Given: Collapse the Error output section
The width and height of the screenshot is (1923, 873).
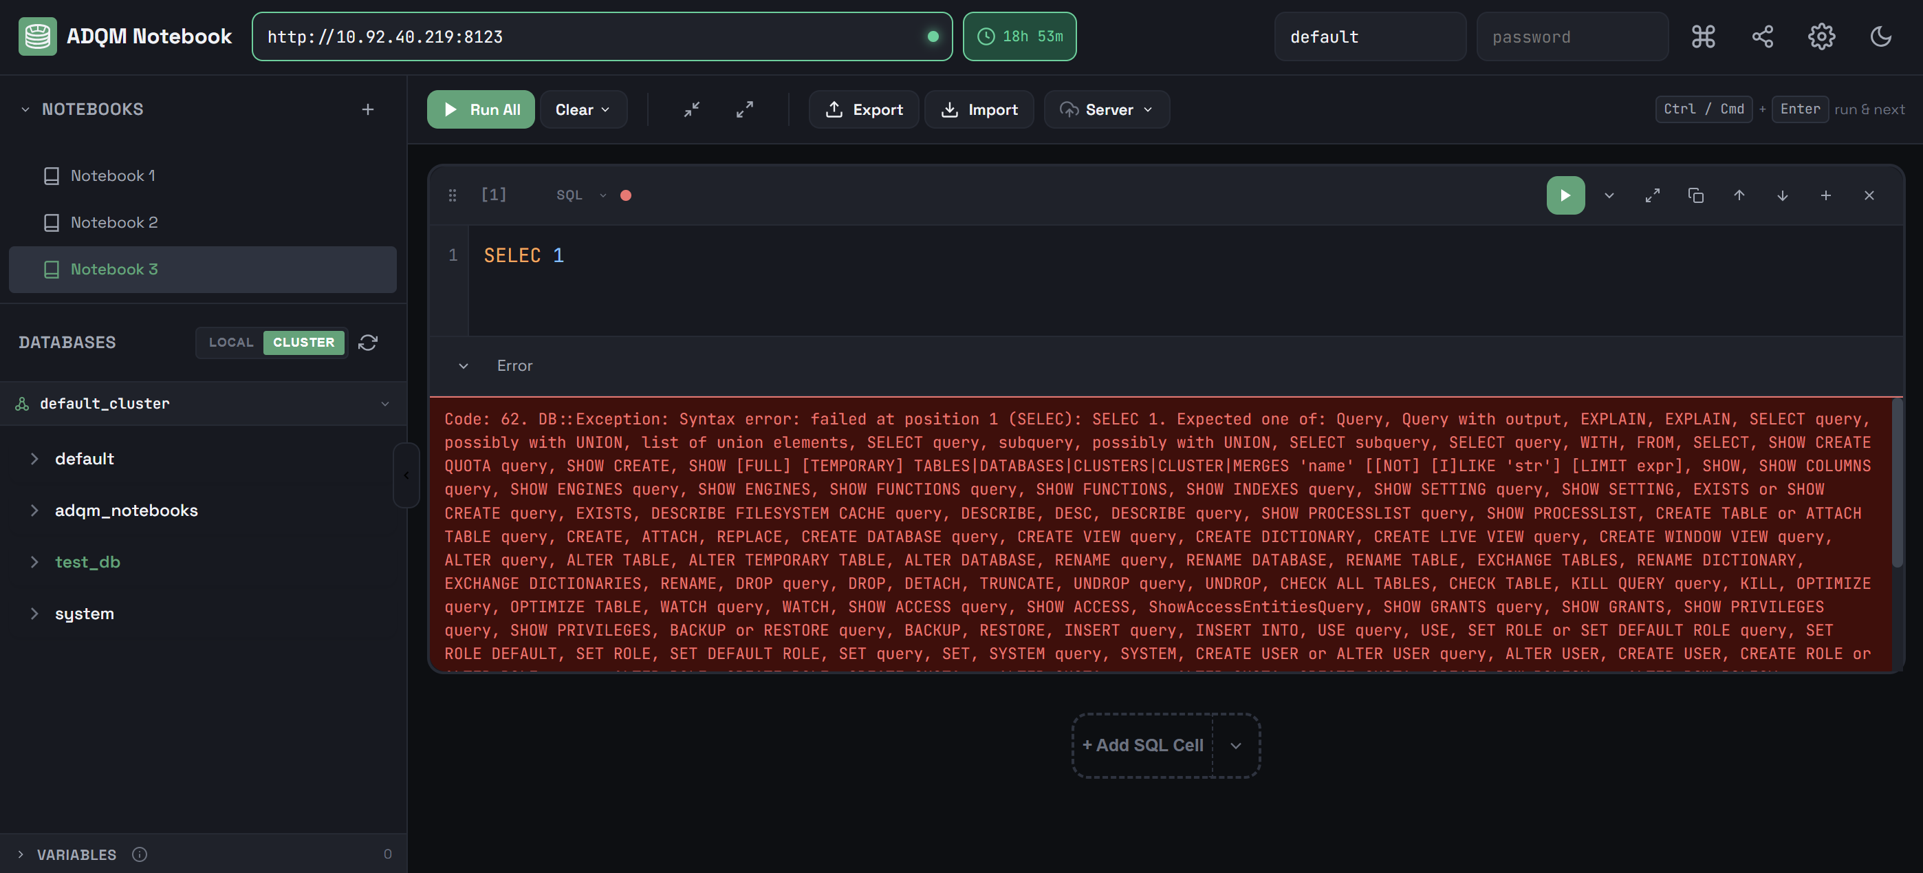Looking at the screenshot, I should pos(463,366).
